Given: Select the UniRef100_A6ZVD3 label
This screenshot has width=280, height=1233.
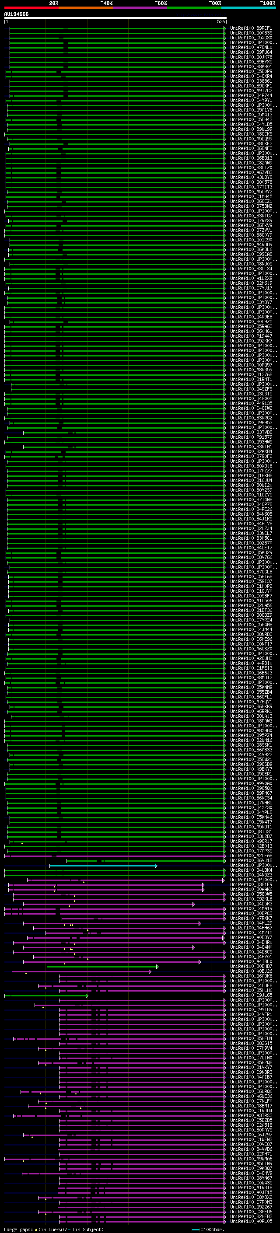Looking at the screenshot, I should coord(251,172).
